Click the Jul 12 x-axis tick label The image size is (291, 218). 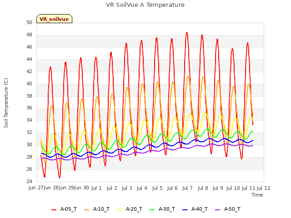coord(264,188)
